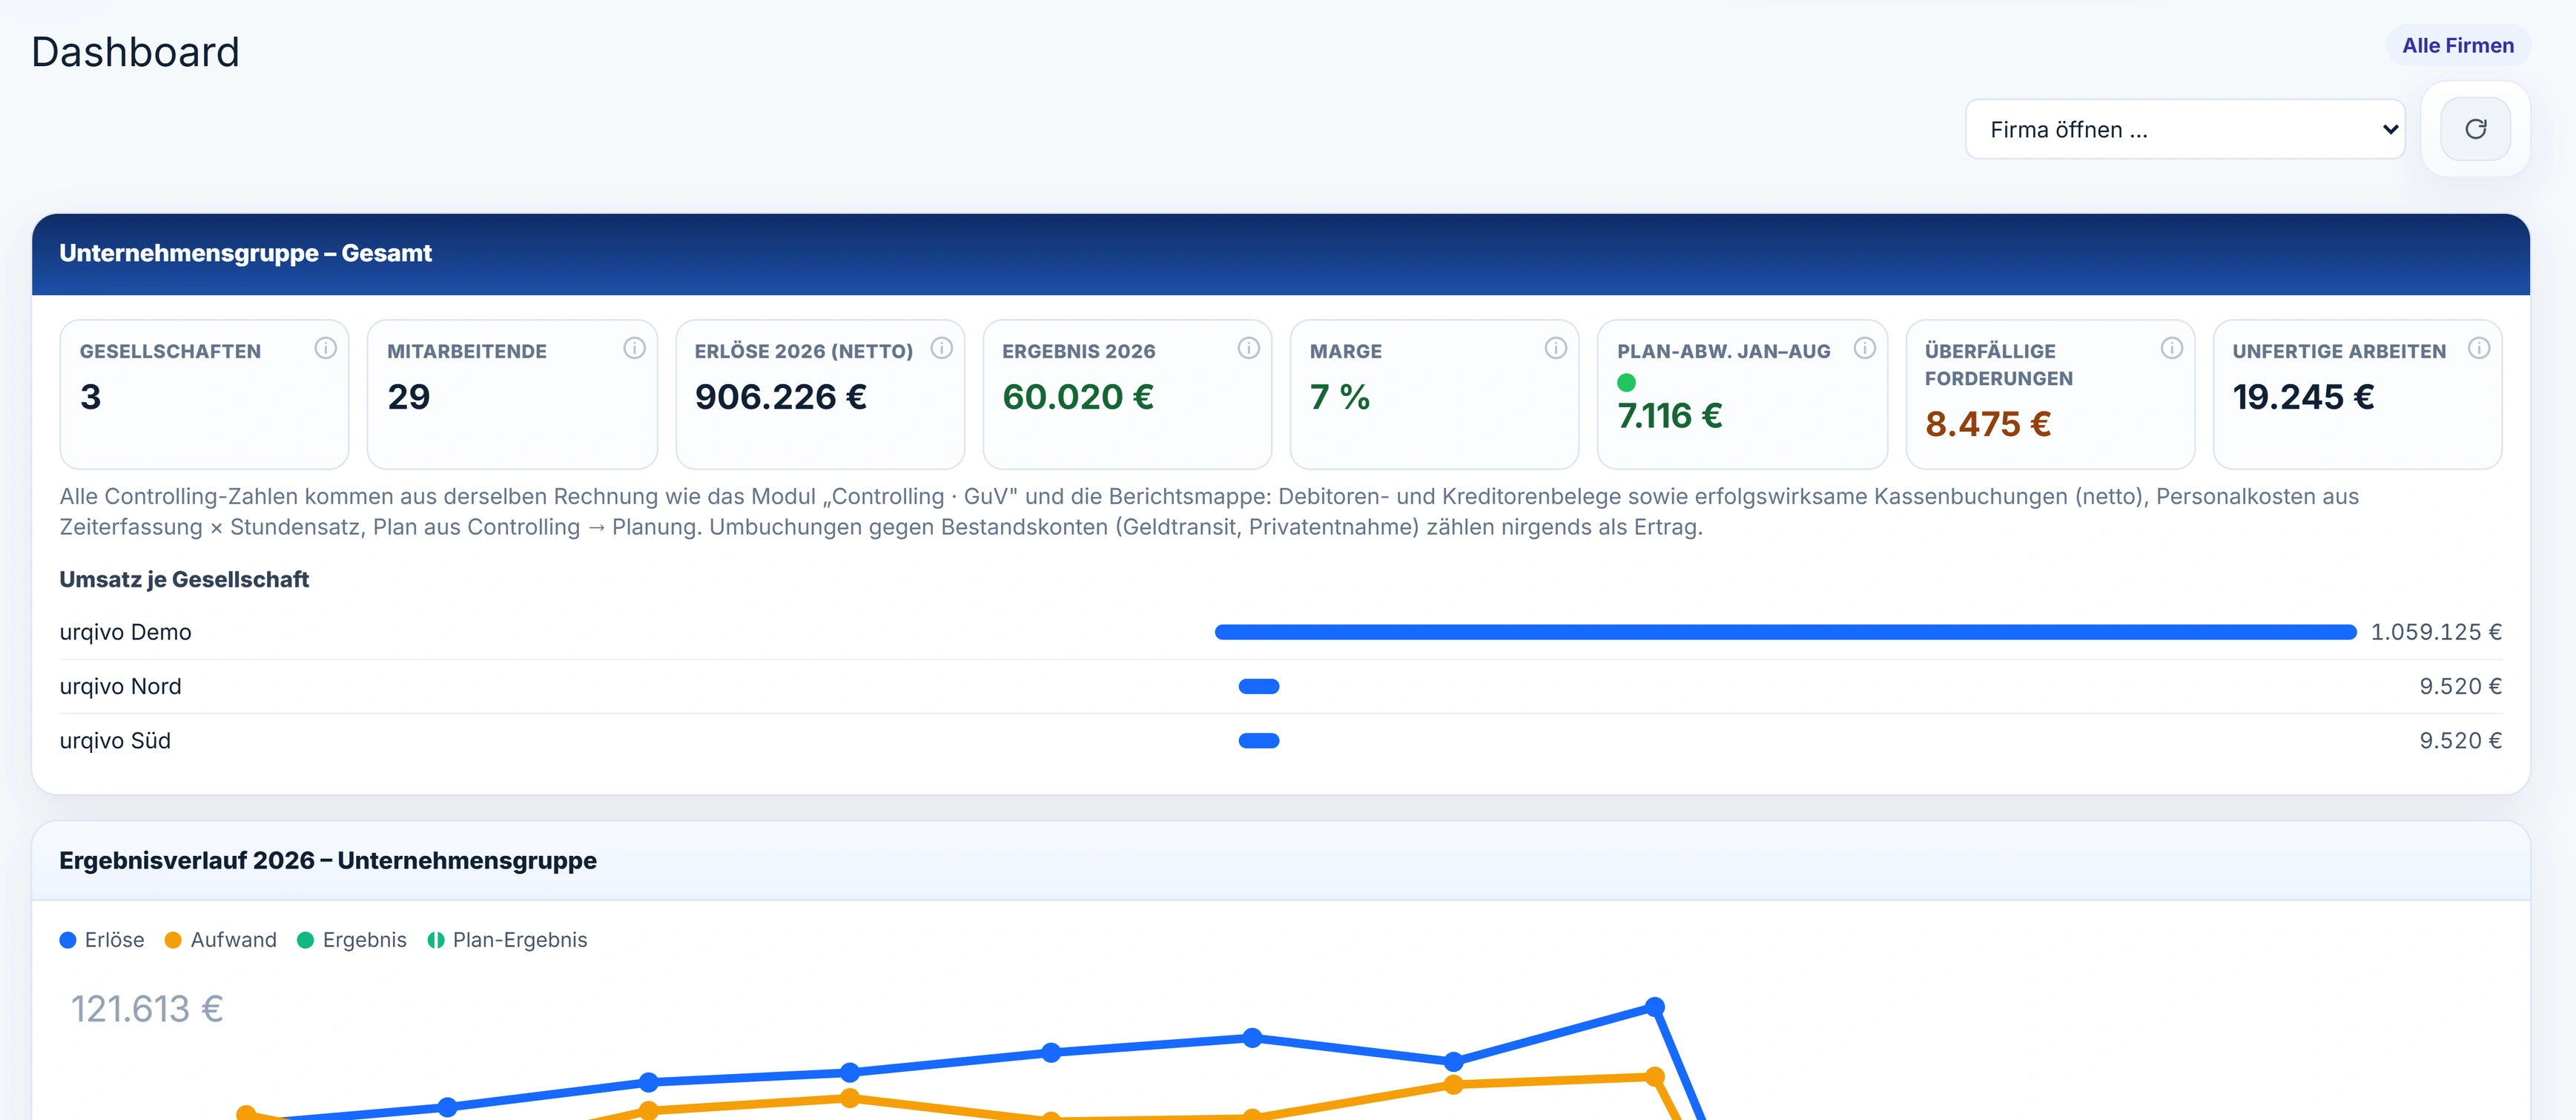2576x1120 pixels.
Task: Click Ergebnisverlauf 2026 – Unternehmensgruppe heading
Action: [327, 861]
